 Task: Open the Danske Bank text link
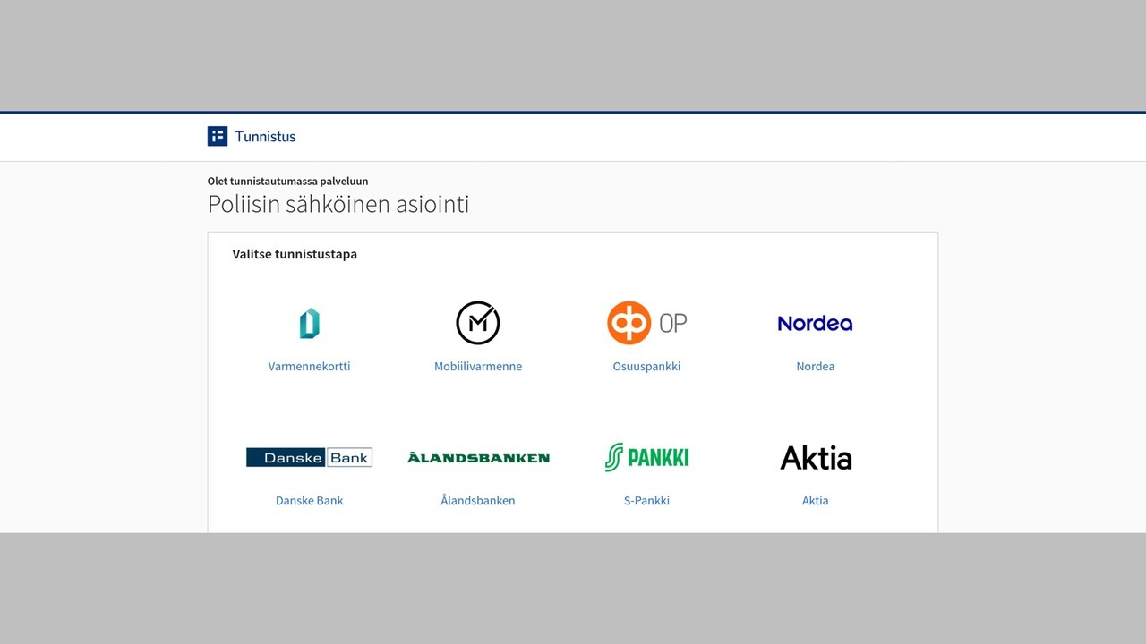pos(309,500)
